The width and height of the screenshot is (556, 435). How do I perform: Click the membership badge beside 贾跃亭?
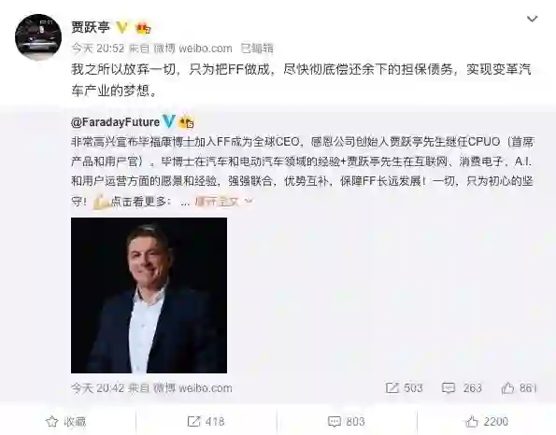(x=144, y=28)
